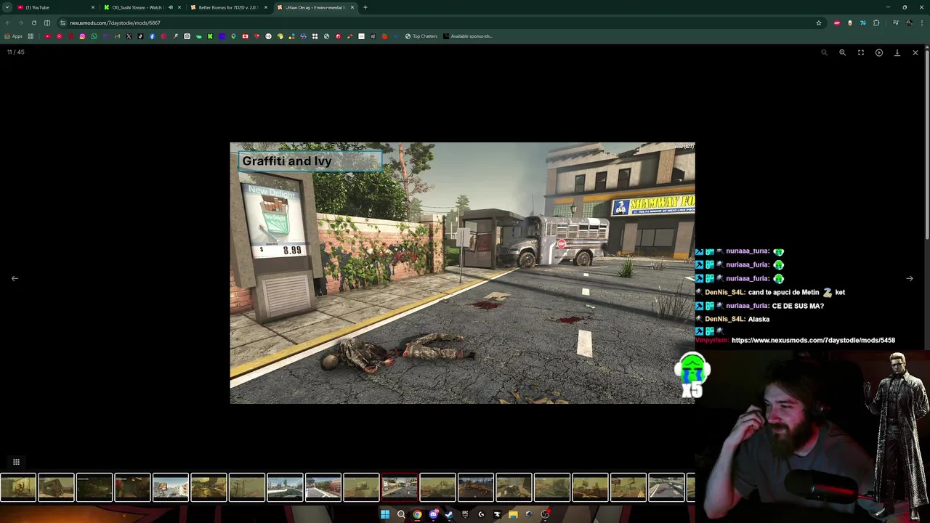Open a new browser tab
Image resolution: width=930 pixels, height=523 pixels.
pos(365,7)
